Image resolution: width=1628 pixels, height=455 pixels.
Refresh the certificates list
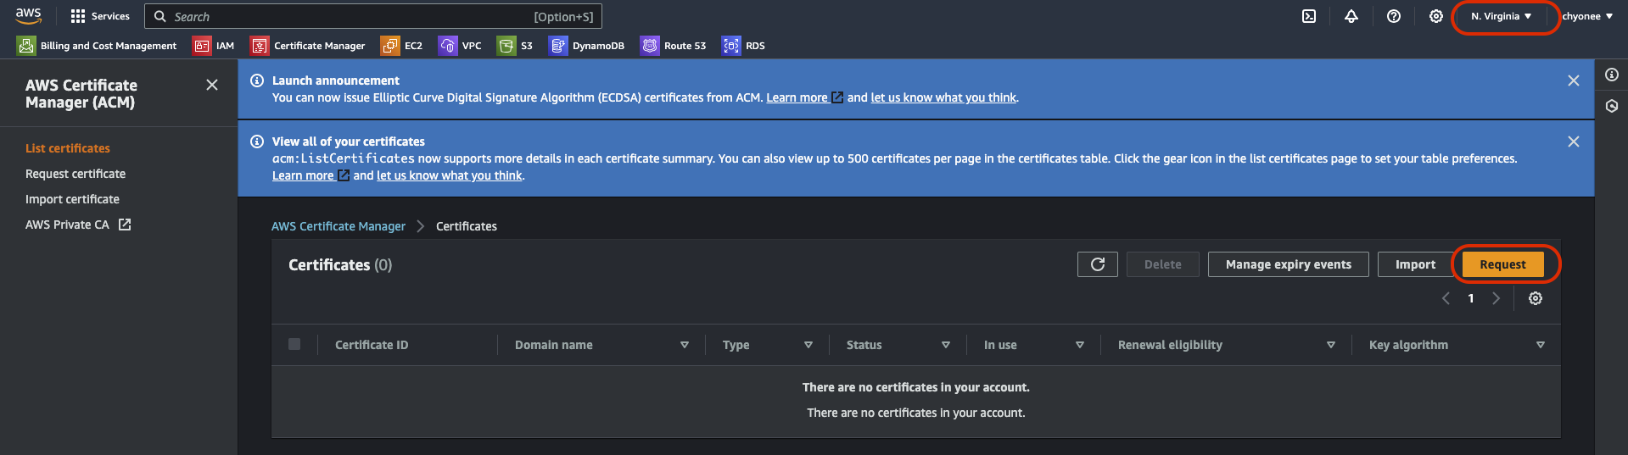1097,264
